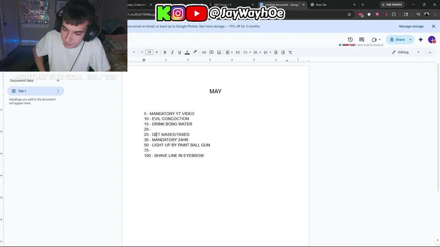Screen dimensions: 440x247
Task: Click the Chrome profile avatar icon
Action: pyautogui.click(x=427, y=14)
